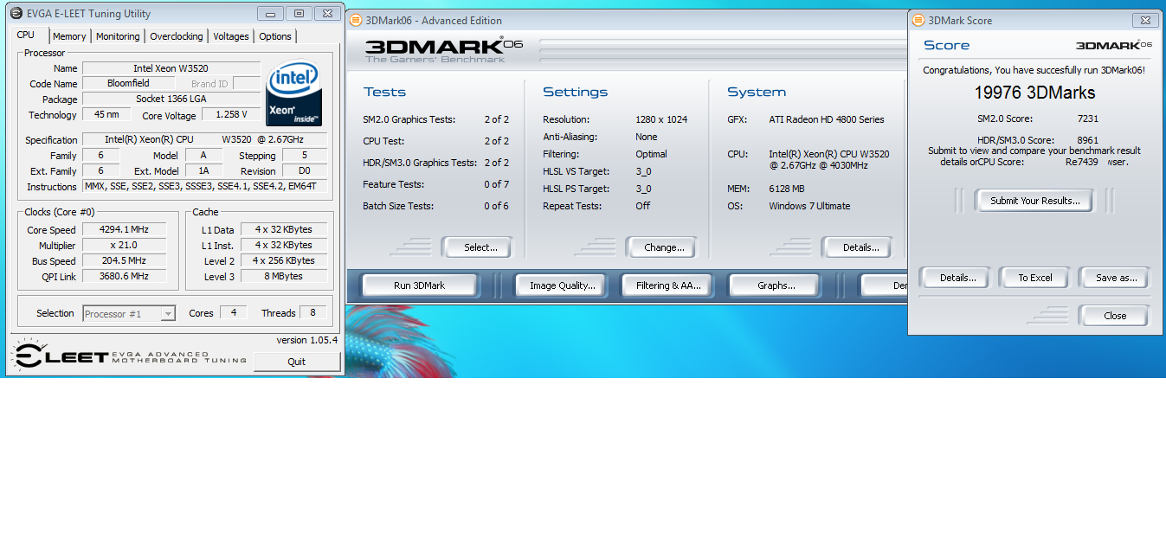
Task: Open Filtering & AA... options
Action: click(668, 285)
